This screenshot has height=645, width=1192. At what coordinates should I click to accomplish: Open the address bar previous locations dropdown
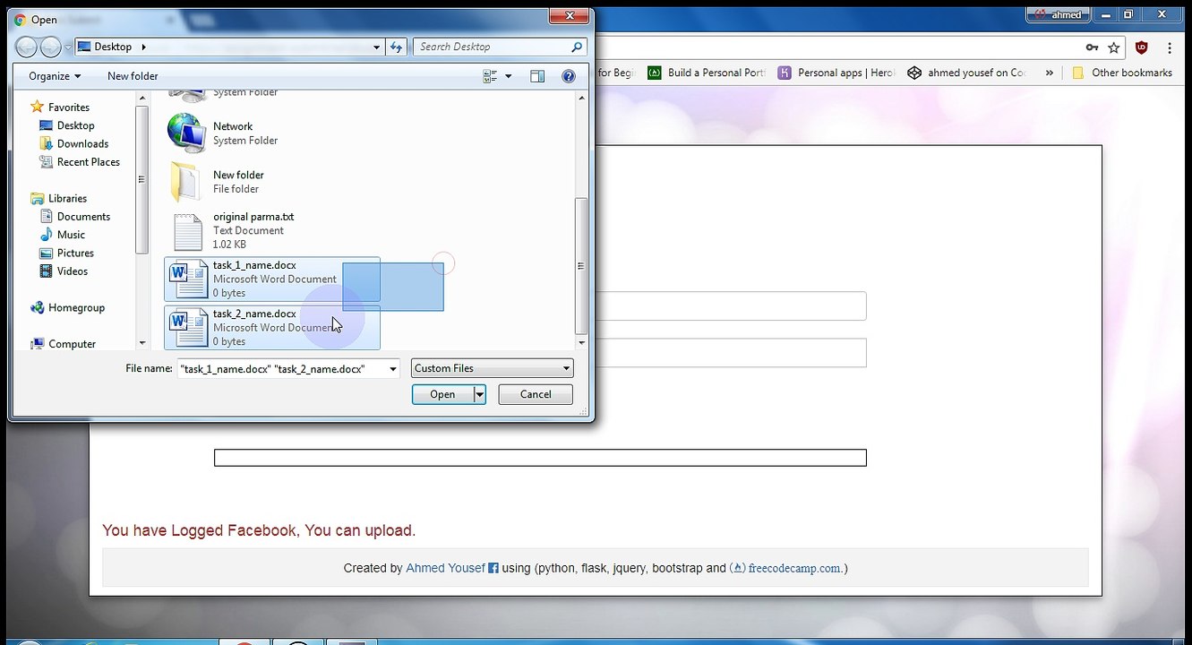pos(377,47)
